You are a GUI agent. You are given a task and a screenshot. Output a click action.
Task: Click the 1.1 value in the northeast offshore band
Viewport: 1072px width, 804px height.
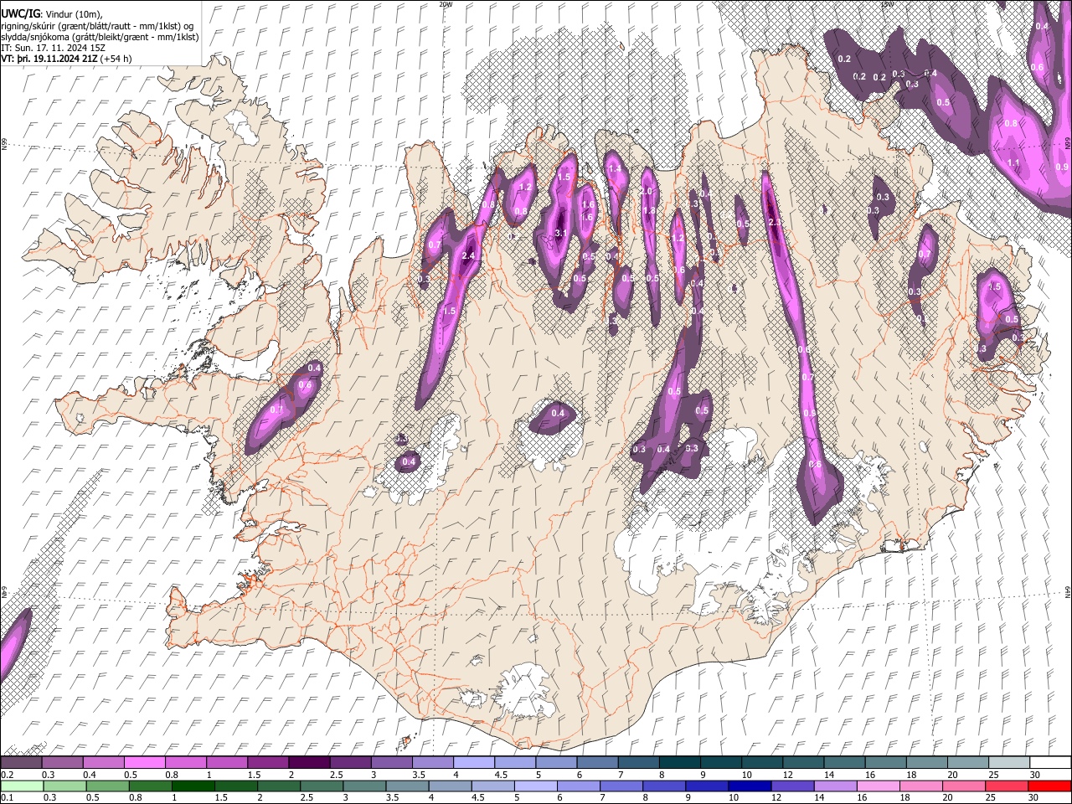[1013, 162]
